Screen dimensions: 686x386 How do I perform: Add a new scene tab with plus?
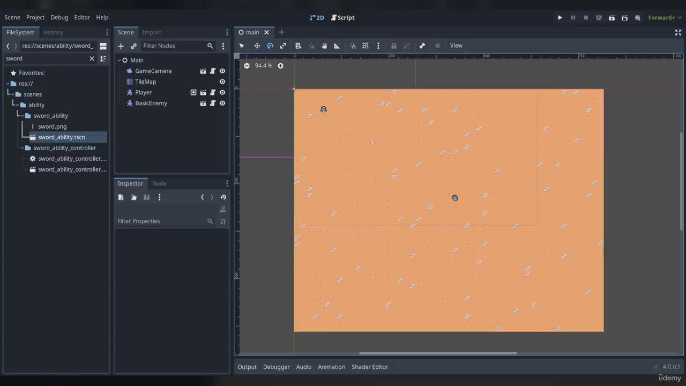[x=281, y=32]
